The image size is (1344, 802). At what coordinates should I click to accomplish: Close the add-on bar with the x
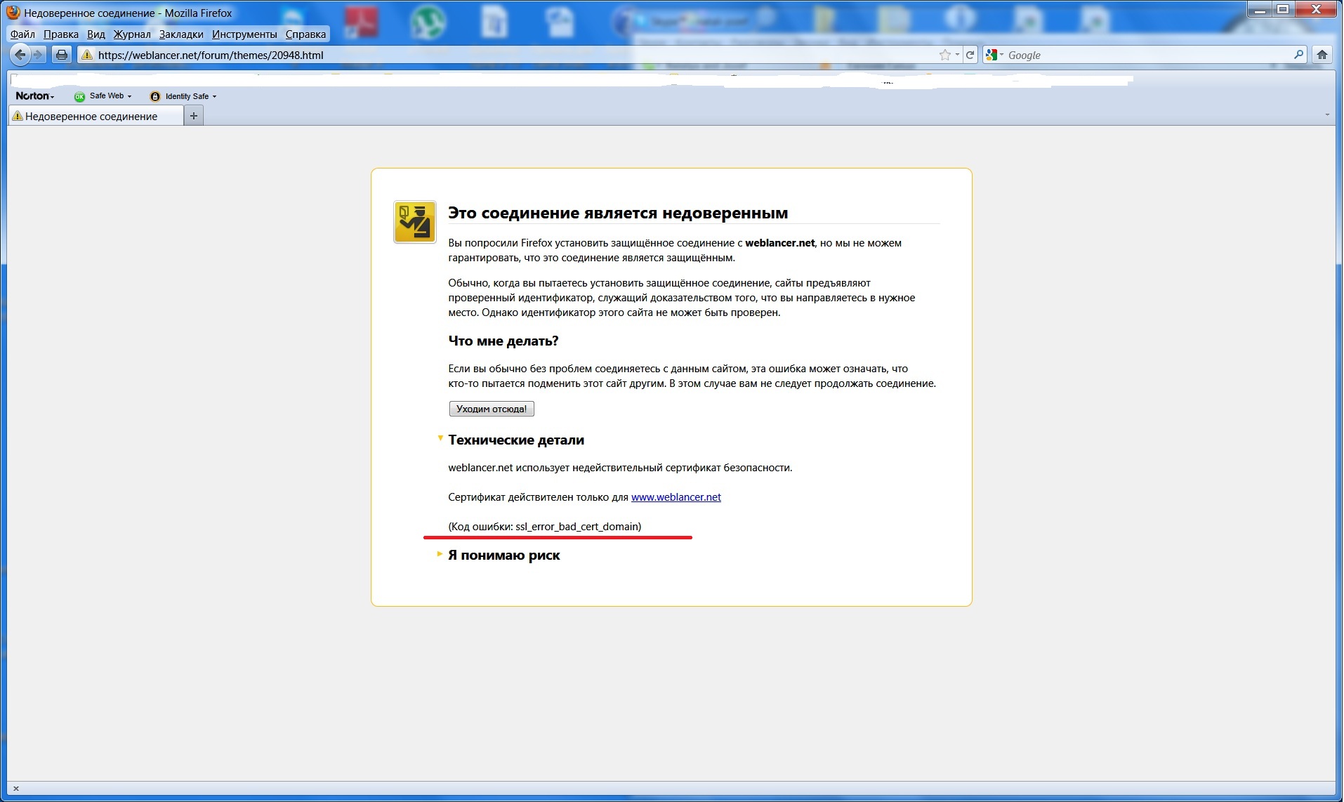[x=15, y=789]
